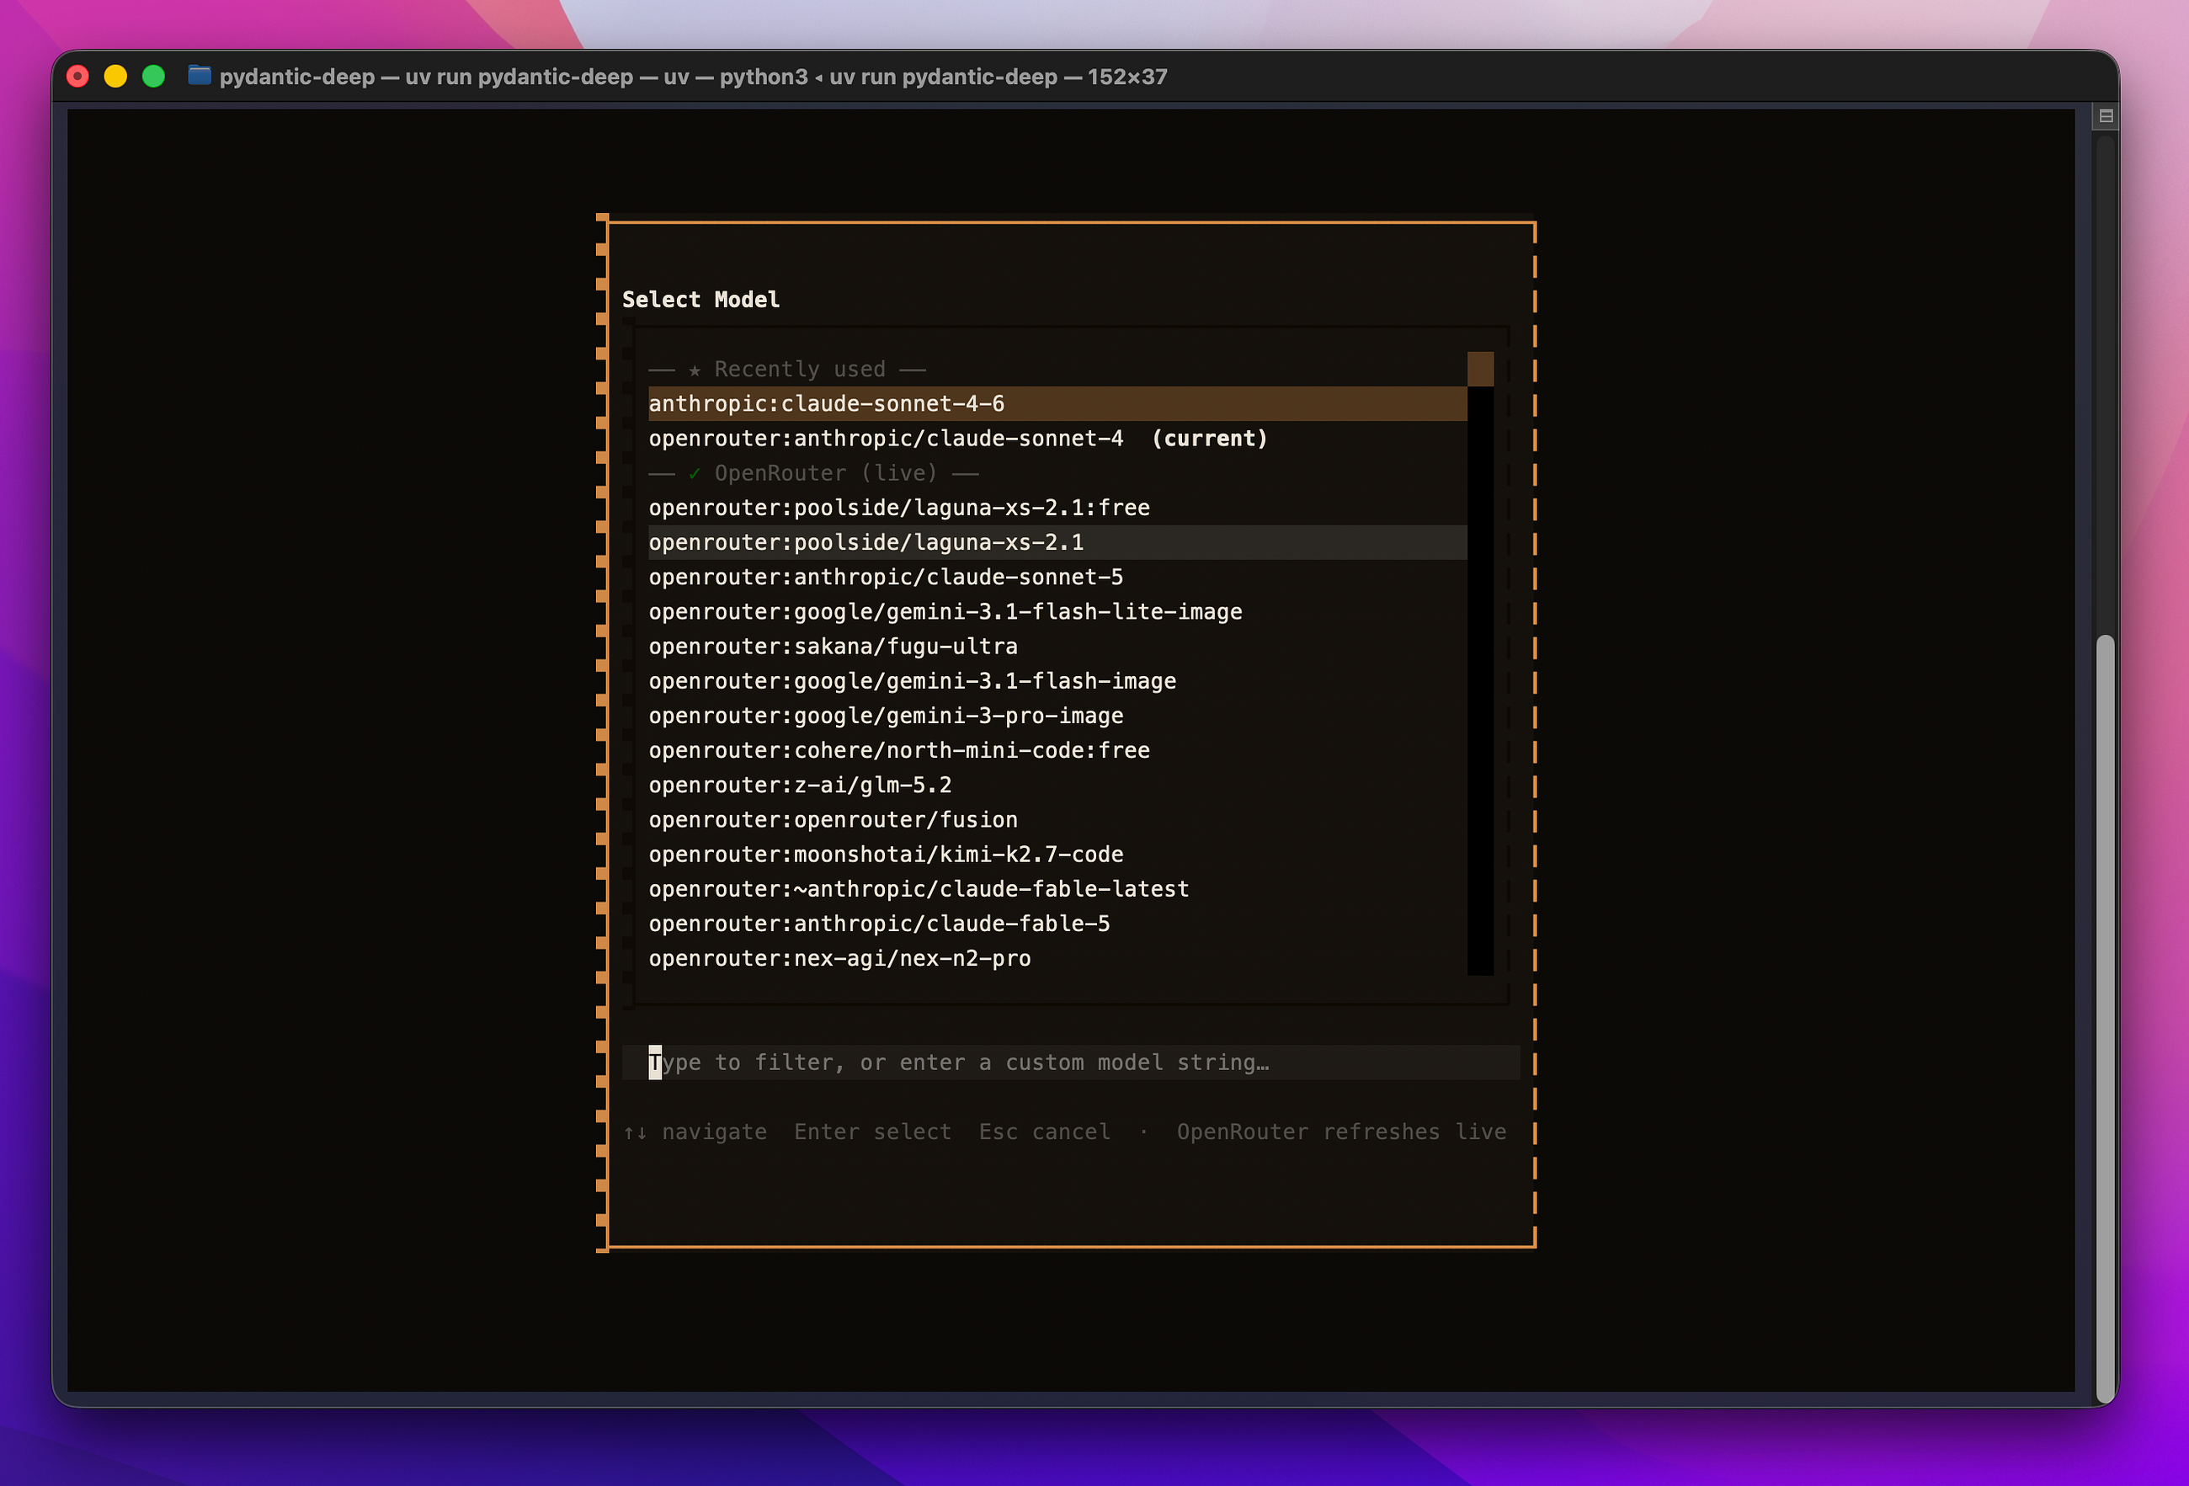Click the folder icon in title bar

coord(199,75)
